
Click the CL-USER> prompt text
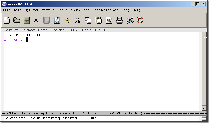13,40
